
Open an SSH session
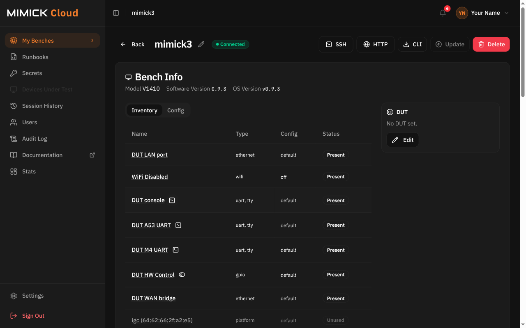pos(336,44)
